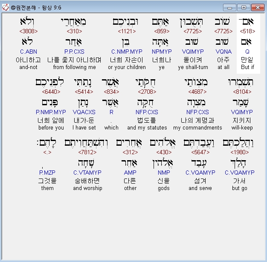
Task: Click parsing code R under <834>
Action: [x=111, y=112]
